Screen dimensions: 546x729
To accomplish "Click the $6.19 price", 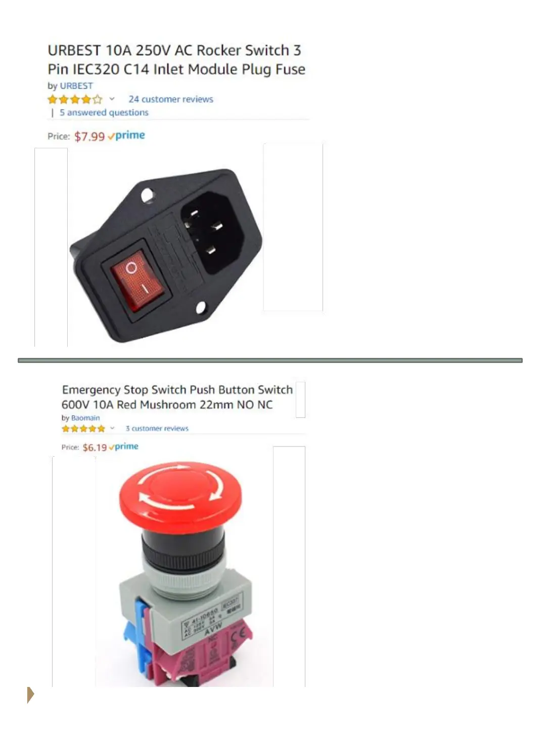I will tap(95, 448).
